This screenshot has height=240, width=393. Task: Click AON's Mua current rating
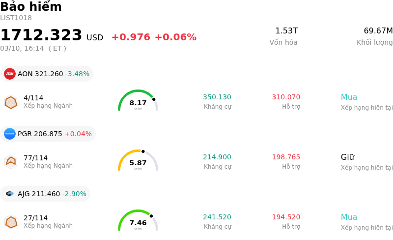click(349, 97)
